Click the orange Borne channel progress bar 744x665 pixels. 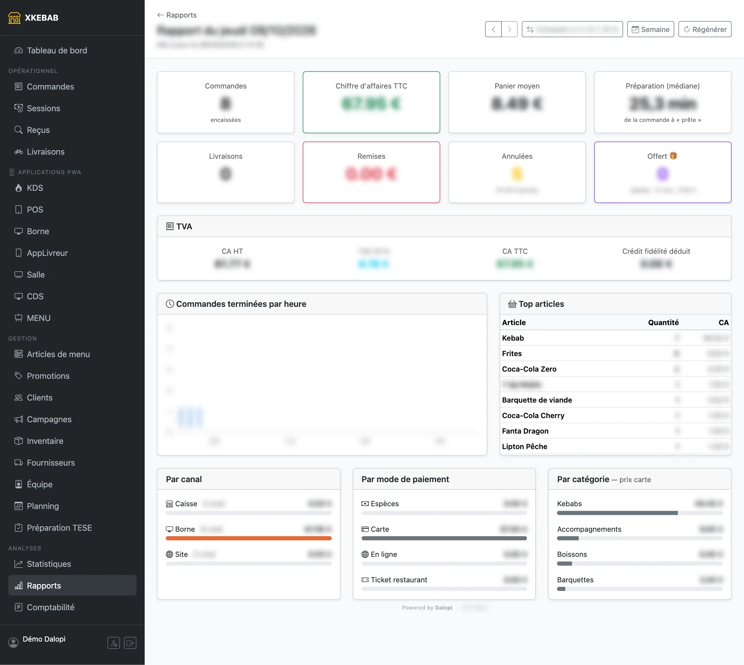[248, 538]
